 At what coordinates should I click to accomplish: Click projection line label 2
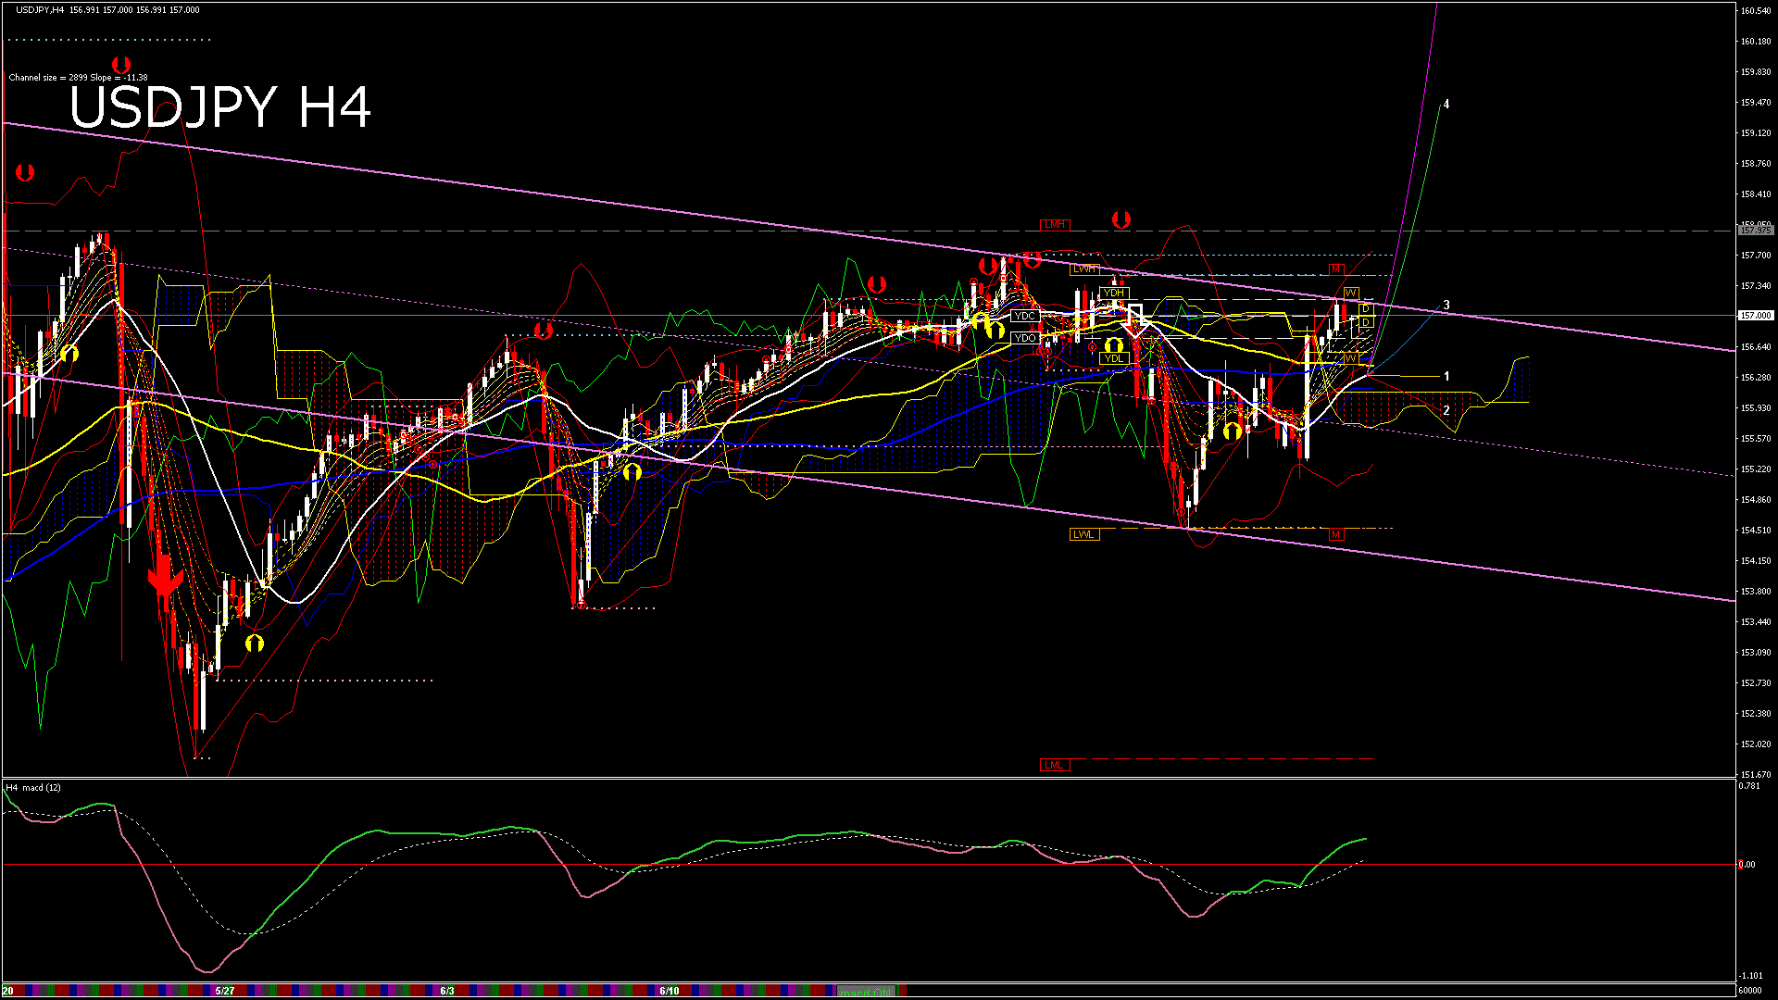(x=1446, y=410)
